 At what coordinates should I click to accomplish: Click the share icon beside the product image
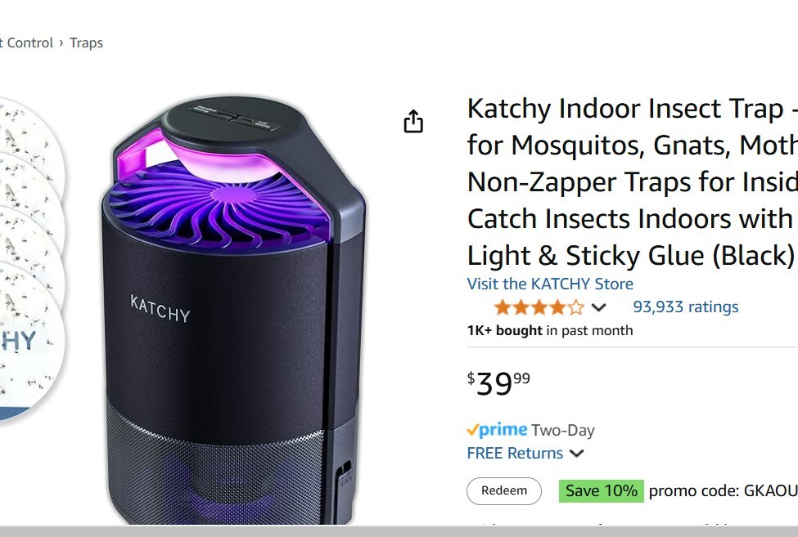click(x=413, y=122)
